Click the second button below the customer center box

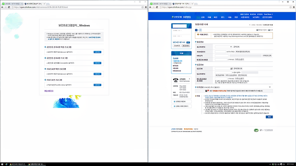tap(181, 106)
